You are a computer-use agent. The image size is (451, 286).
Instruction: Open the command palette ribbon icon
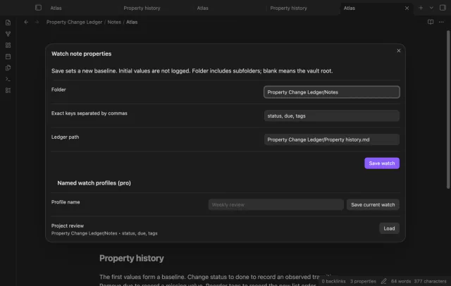tap(8, 79)
